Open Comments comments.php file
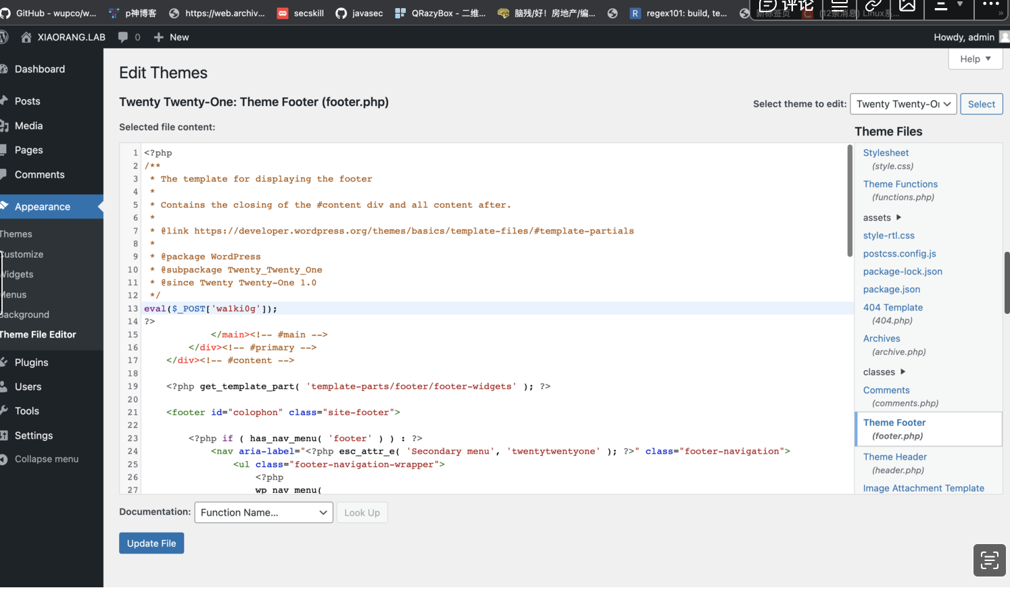This screenshot has height=590, width=1010. 886,390
